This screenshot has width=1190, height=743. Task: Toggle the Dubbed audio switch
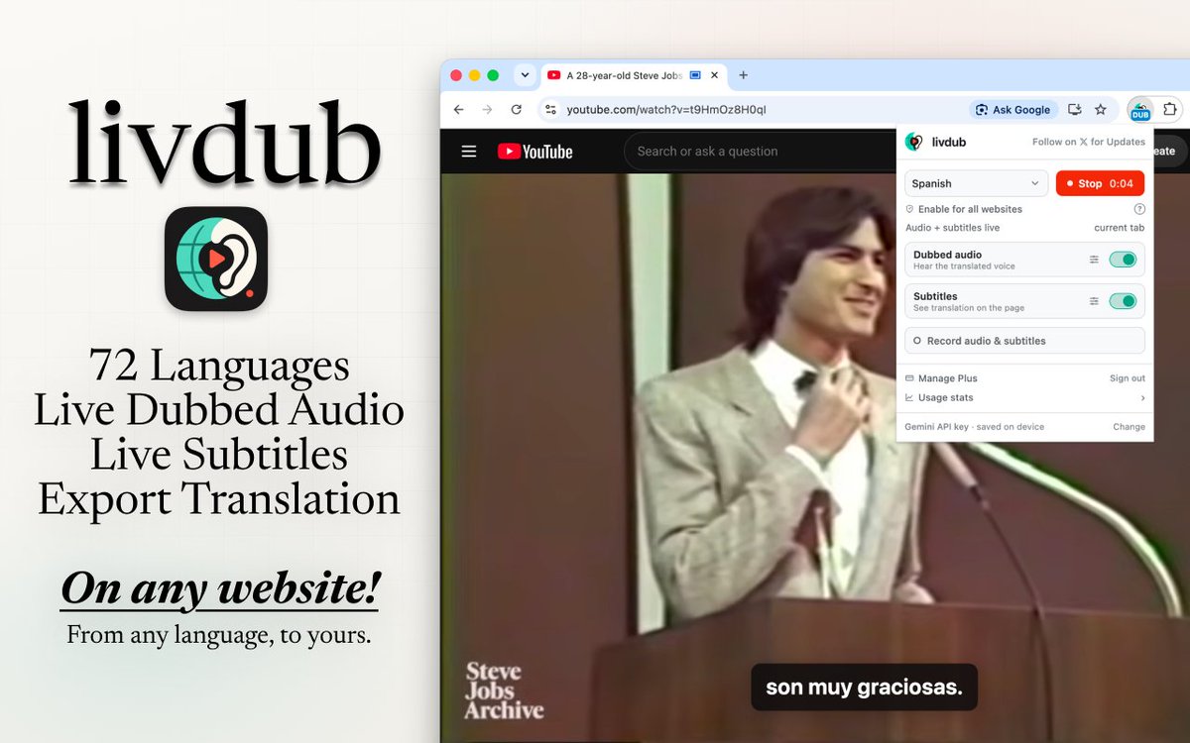coord(1123,260)
